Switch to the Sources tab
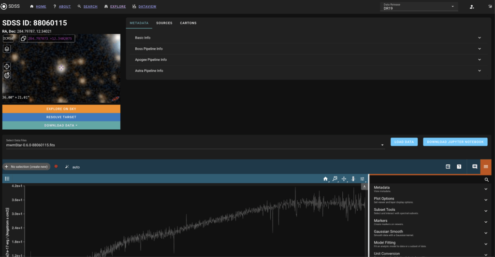Screen dimensions: 495x257 [164, 23]
